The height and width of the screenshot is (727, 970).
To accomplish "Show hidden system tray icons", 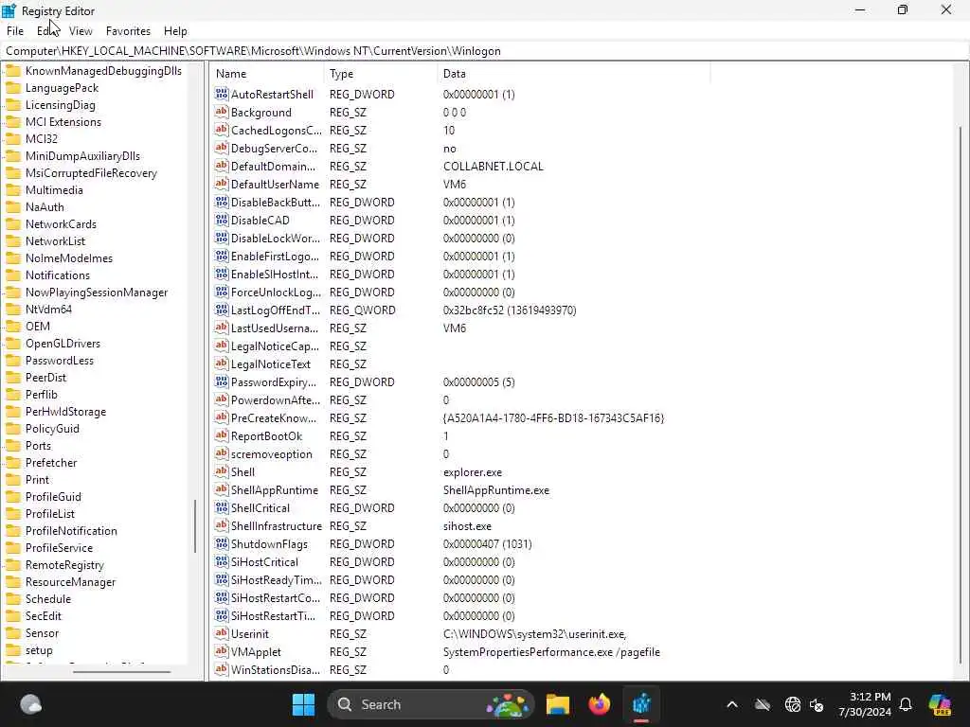I will [x=732, y=704].
